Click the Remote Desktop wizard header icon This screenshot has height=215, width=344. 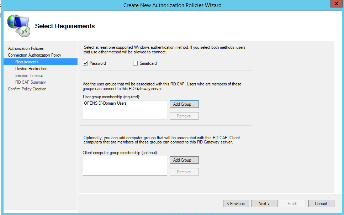18,26
